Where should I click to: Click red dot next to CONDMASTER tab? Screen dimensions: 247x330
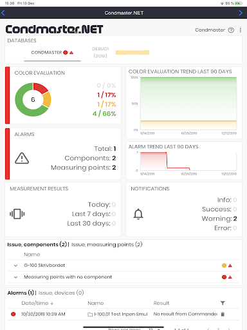click(66, 52)
